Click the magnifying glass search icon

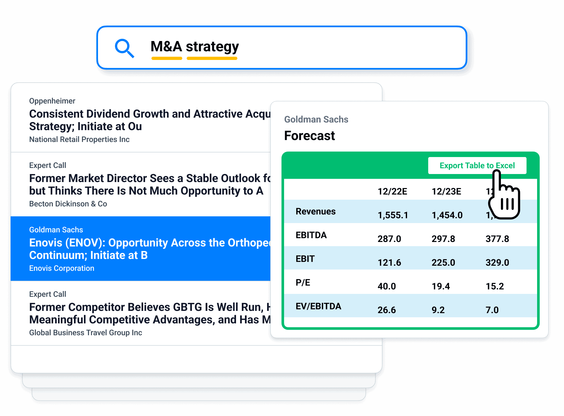(124, 48)
